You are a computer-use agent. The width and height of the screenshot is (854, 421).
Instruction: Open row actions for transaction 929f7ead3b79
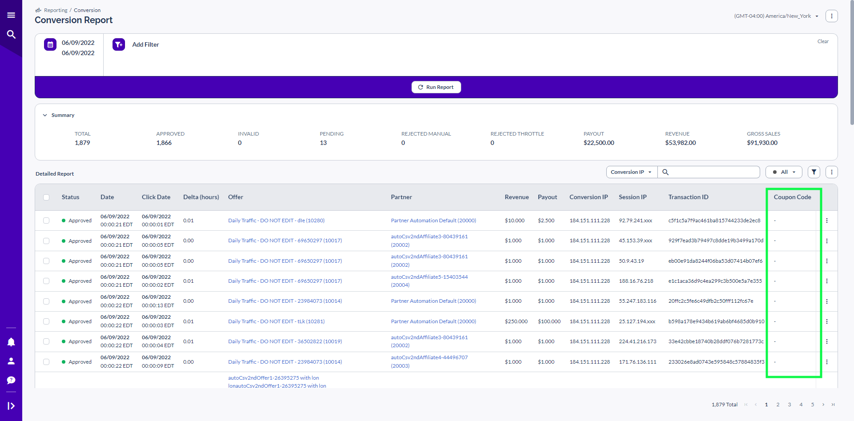point(827,241)
